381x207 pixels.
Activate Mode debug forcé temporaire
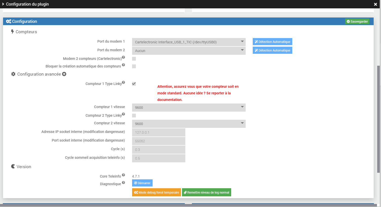click(x=156, y=192)
